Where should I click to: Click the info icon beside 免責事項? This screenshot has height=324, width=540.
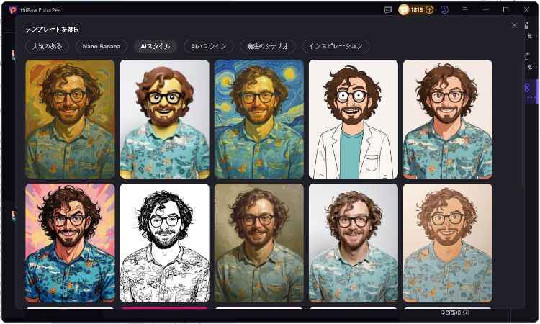466,313
